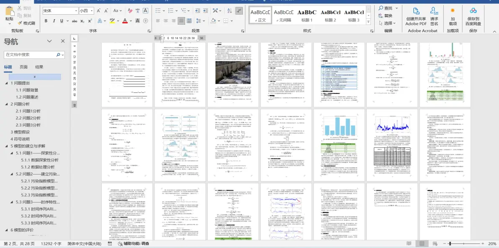Toggle justify paragraph alignment button
Image resolution: width=499 pixels, height=248 pixels.
pos(181,21)
